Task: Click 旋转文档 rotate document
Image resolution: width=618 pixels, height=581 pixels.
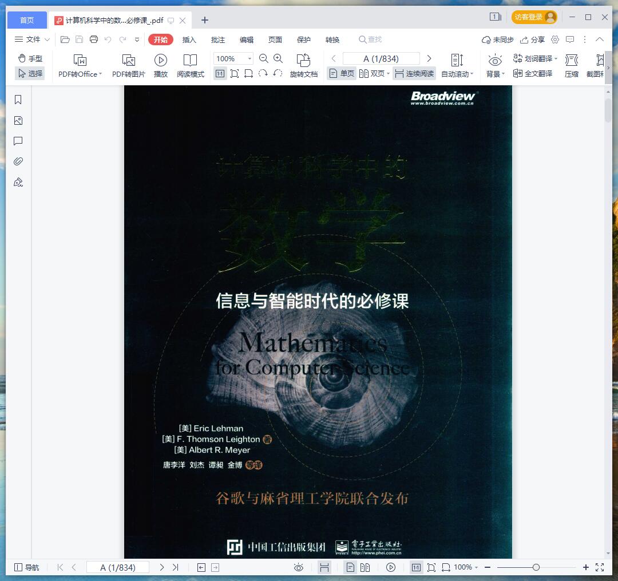Action: 303,66
